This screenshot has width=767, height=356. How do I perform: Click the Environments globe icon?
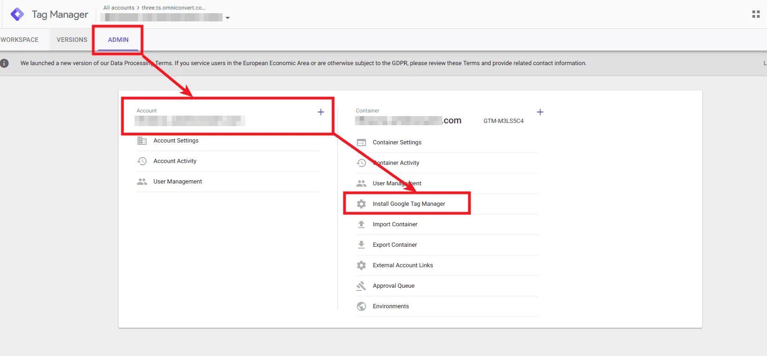pyautogui.click(x=361, y=306)
